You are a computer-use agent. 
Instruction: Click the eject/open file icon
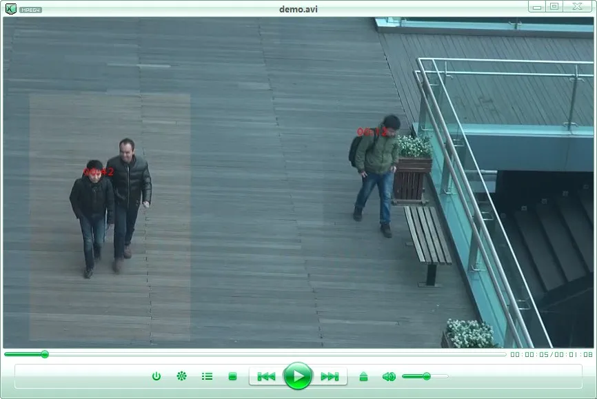(x=363, y=376)
